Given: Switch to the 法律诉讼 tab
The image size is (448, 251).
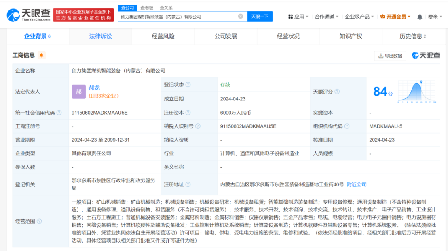Looking at the screenshot, I should pyautogui.click(x=101, y=36).
